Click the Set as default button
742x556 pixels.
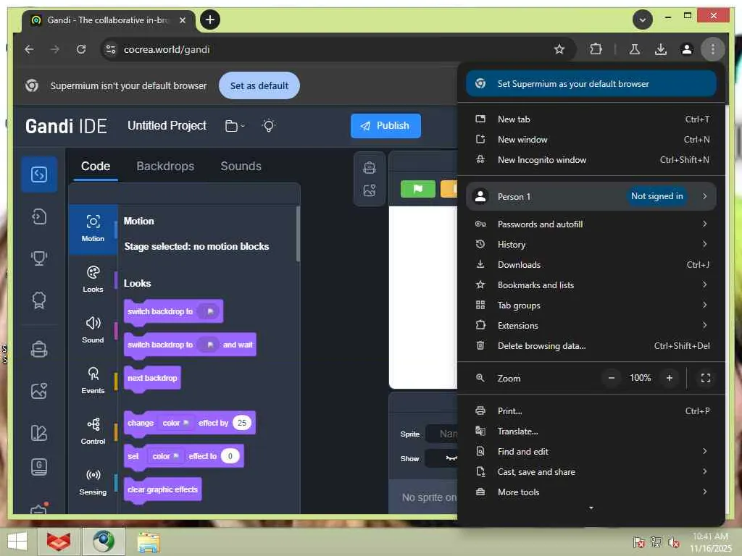click(259, 85)
